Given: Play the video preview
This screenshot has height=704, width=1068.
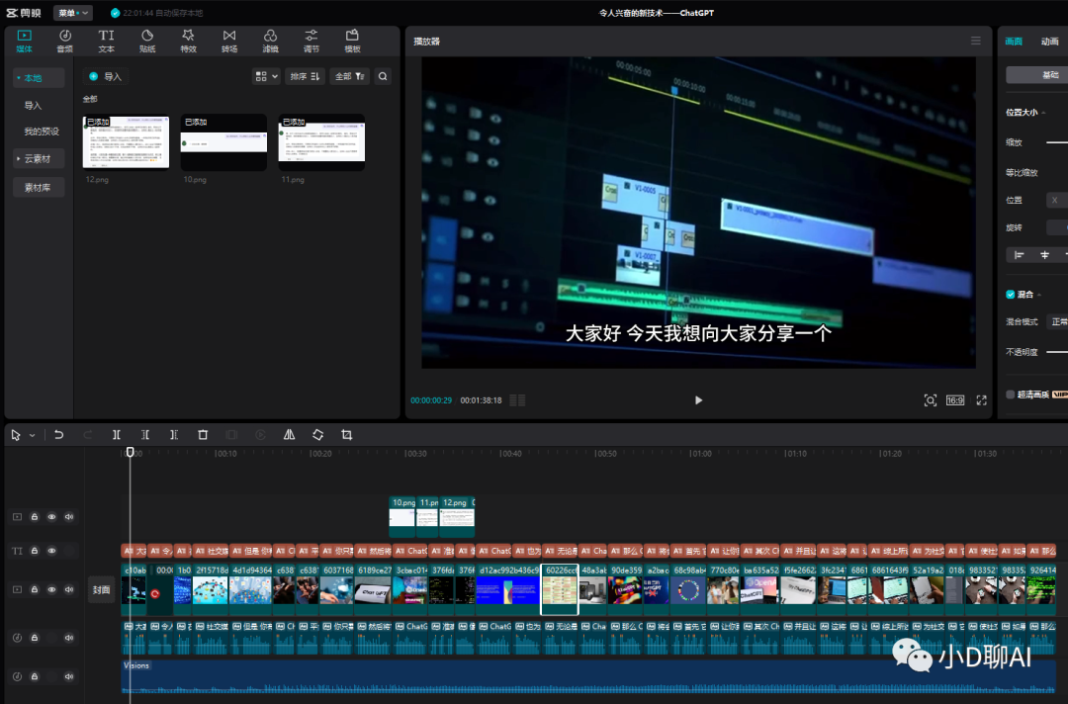Looking at the screenshot, I should pos(698,400).
